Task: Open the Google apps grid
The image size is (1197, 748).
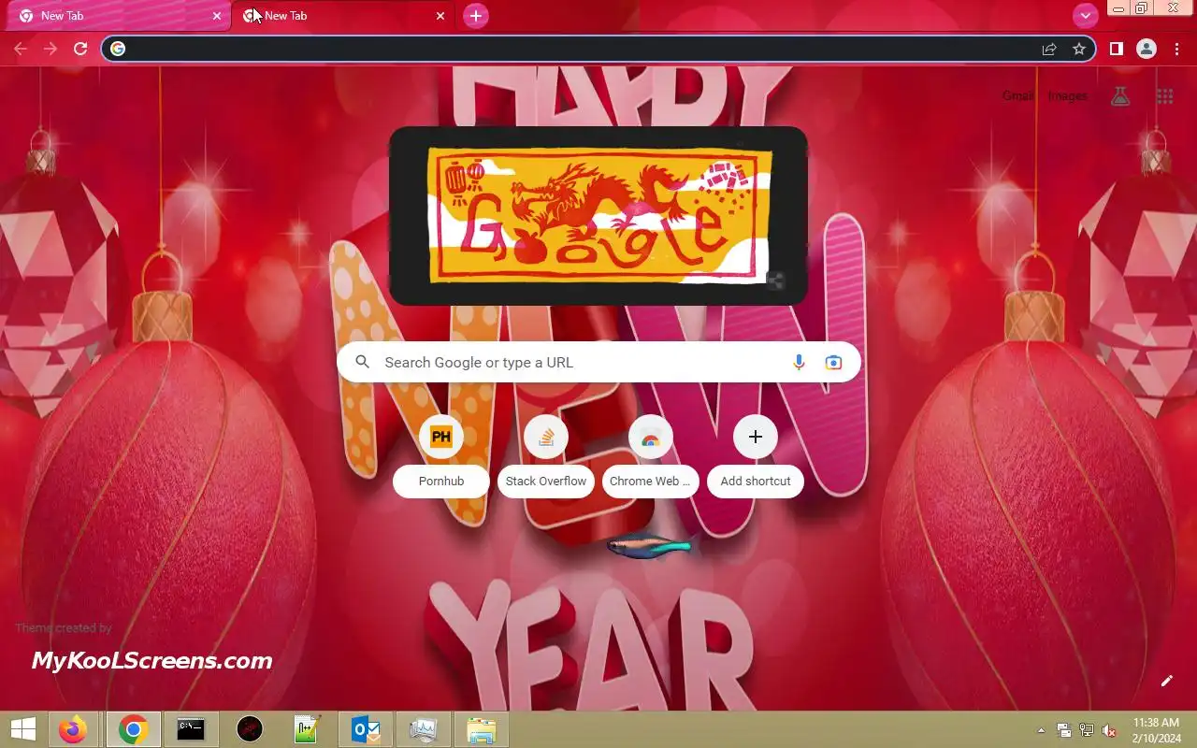Action: [1165, 95]
